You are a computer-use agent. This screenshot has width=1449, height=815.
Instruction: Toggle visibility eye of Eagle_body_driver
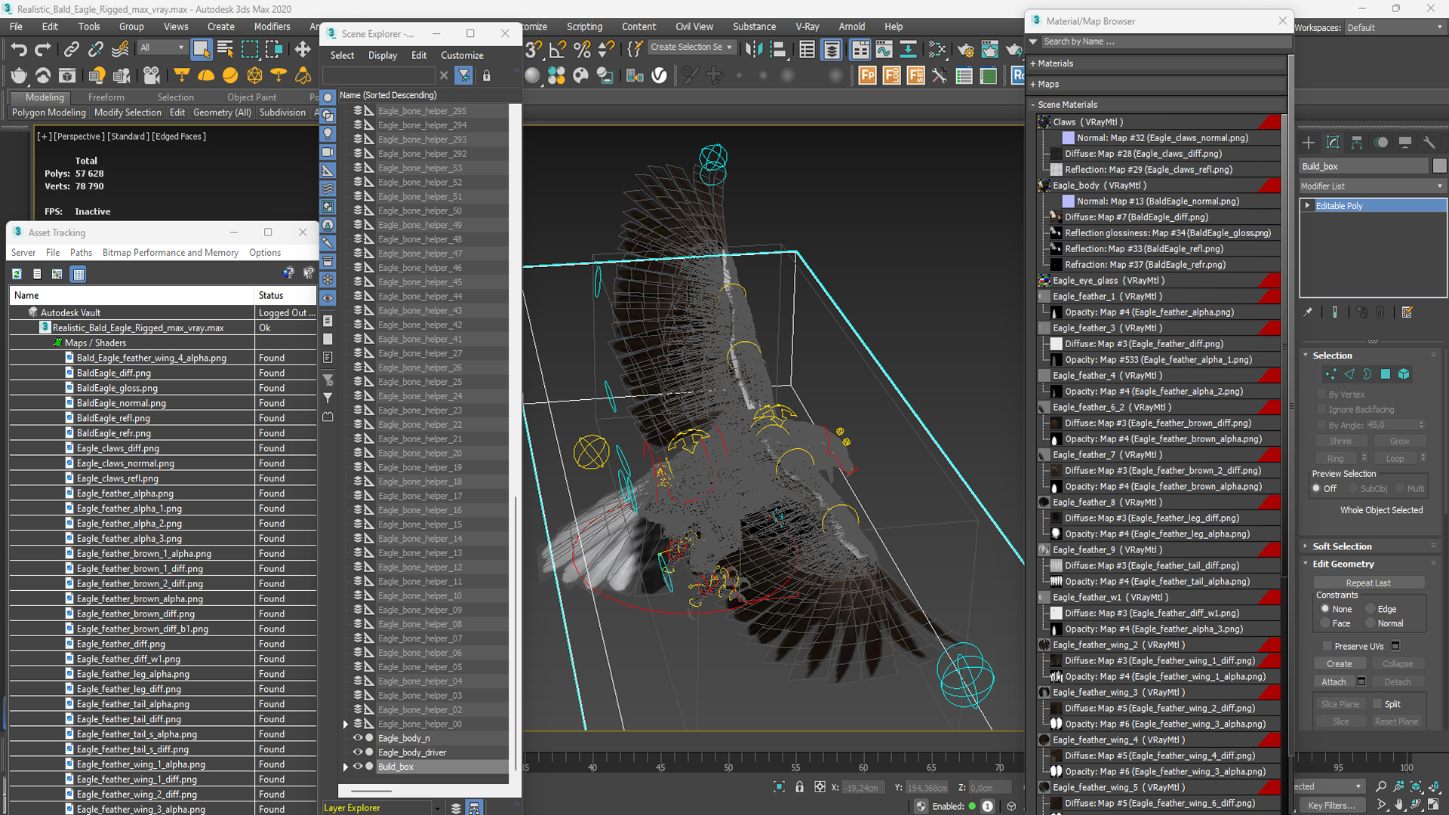358,752
